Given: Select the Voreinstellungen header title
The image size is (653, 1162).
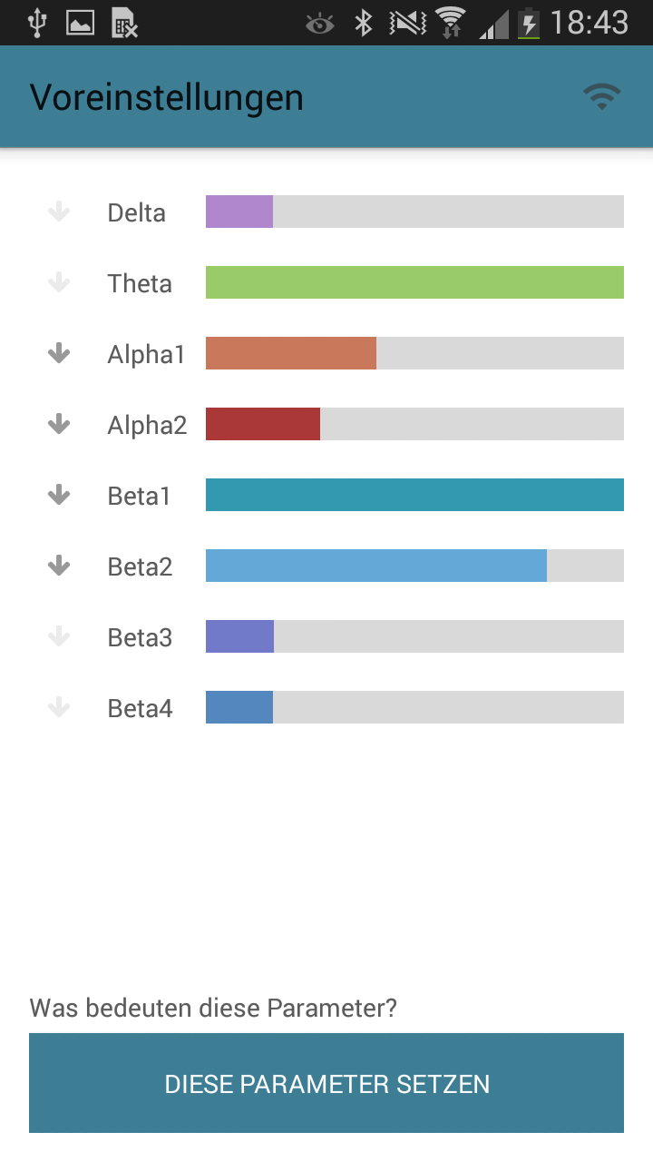Looking at the screenshot, I should [x=166, y=97].
